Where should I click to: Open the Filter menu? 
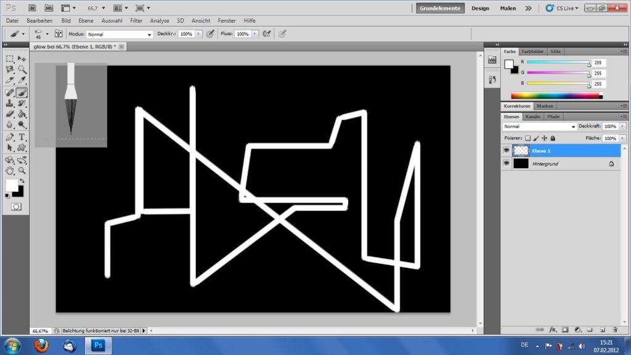click(136, 20)
